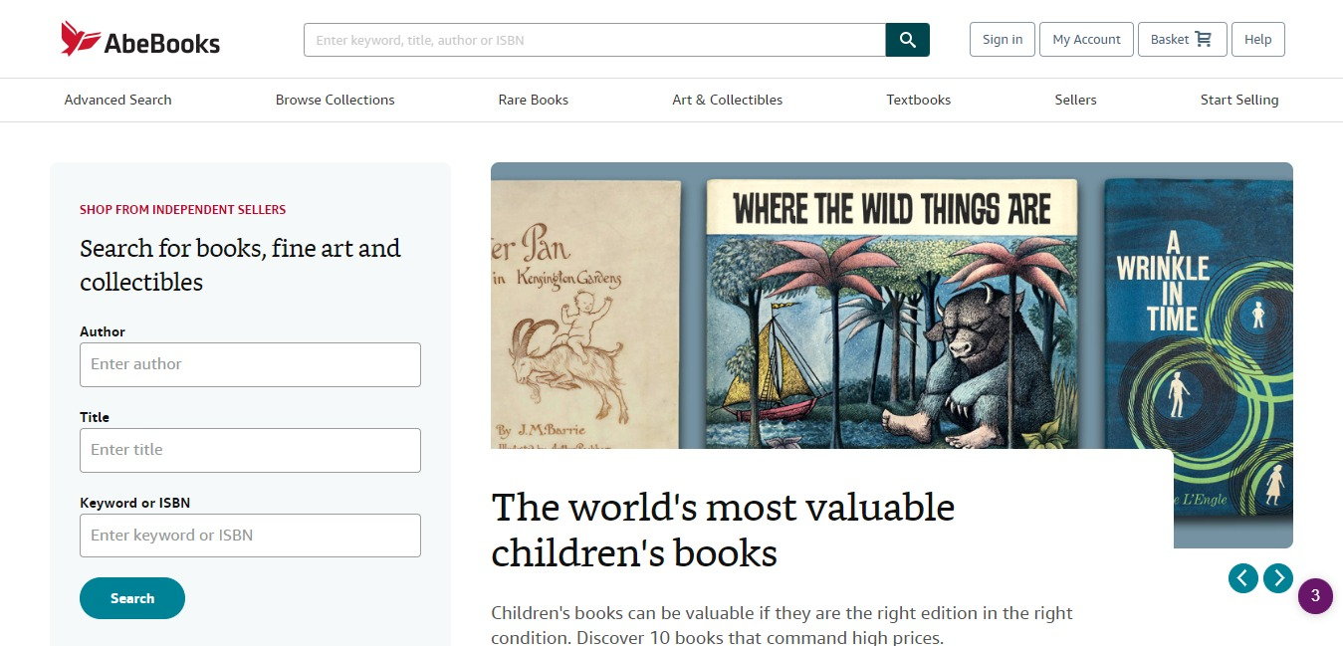Open the Advanced Search menu item

pos(117,100)
